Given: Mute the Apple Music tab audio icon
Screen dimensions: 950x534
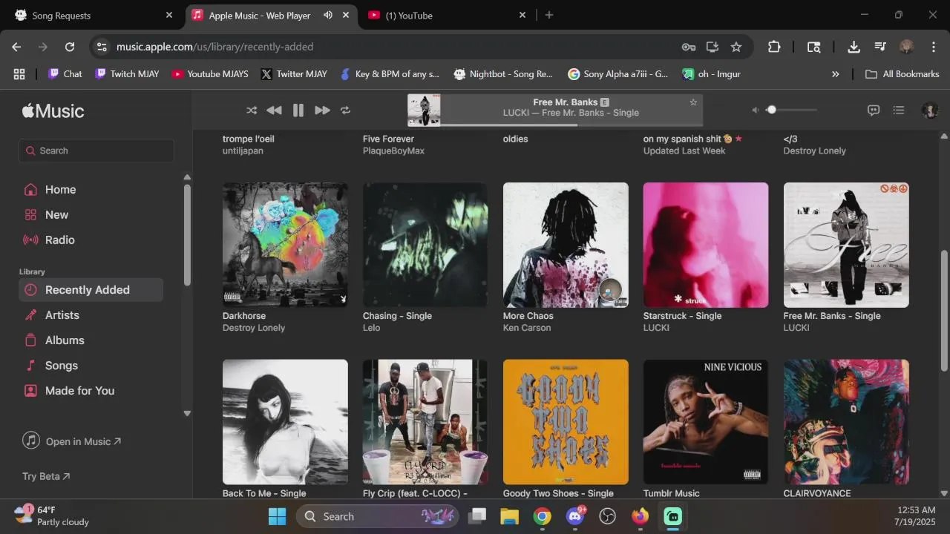Looking at the screenshot, I should (328, 15).
